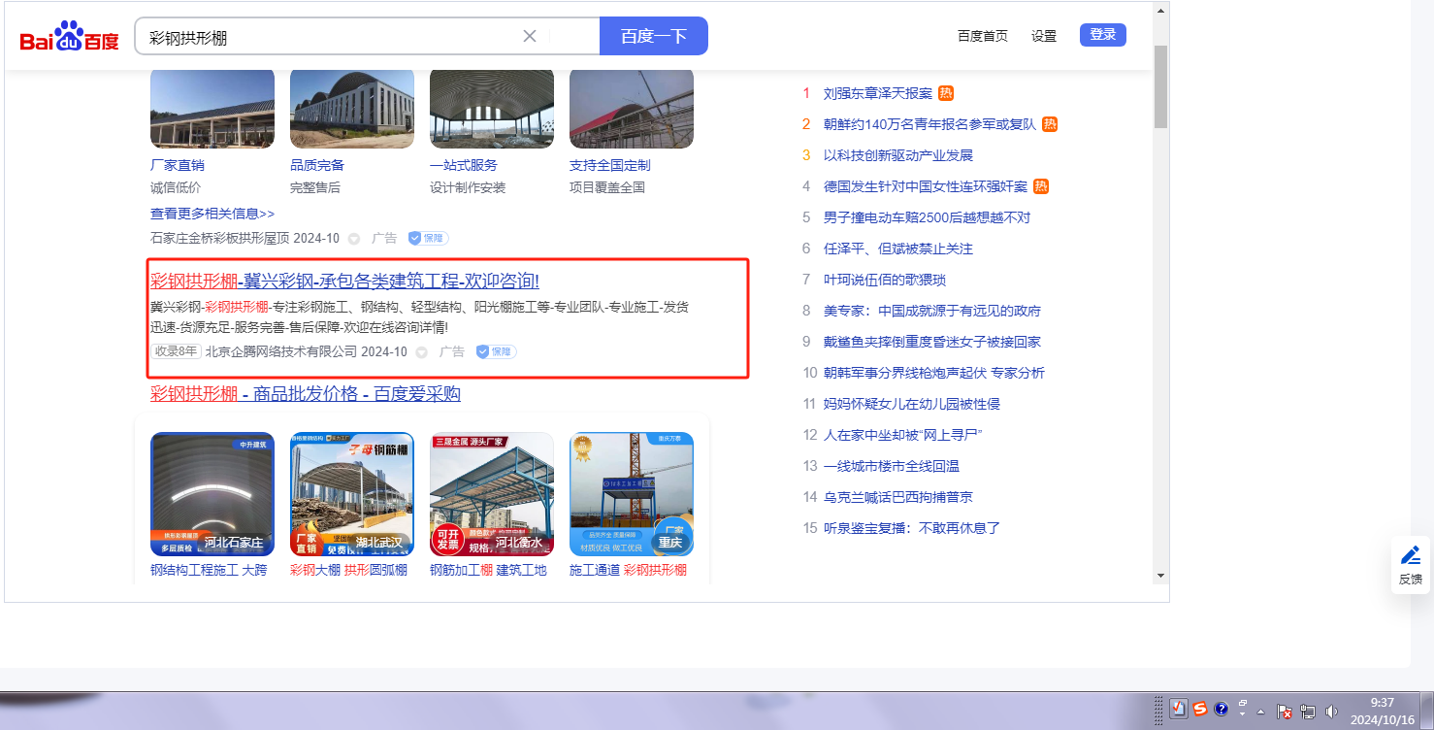Screen dimensions: 1434x730
Task: Click the 反馈 feedback icon
Action: (x=1410, y=565)
